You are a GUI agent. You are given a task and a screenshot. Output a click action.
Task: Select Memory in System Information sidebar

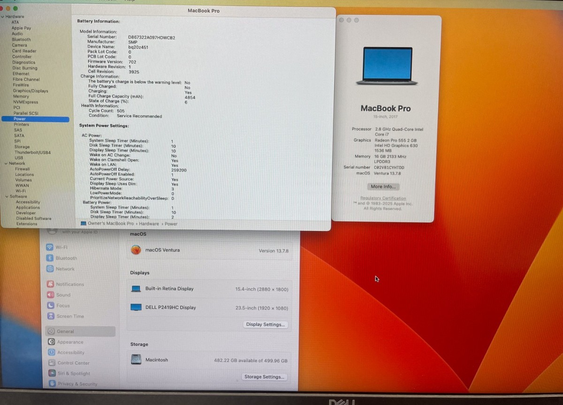pyautogui.click(x=21, y=96)
